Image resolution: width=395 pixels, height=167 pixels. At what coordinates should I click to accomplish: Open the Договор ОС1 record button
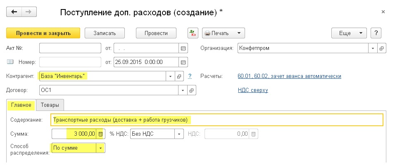coord(191,90)
